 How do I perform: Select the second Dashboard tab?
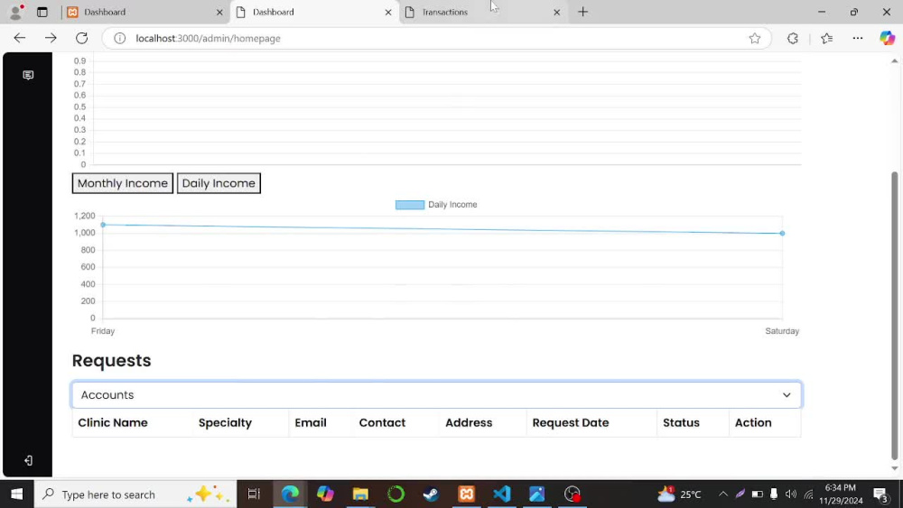[x=314, y=12]
